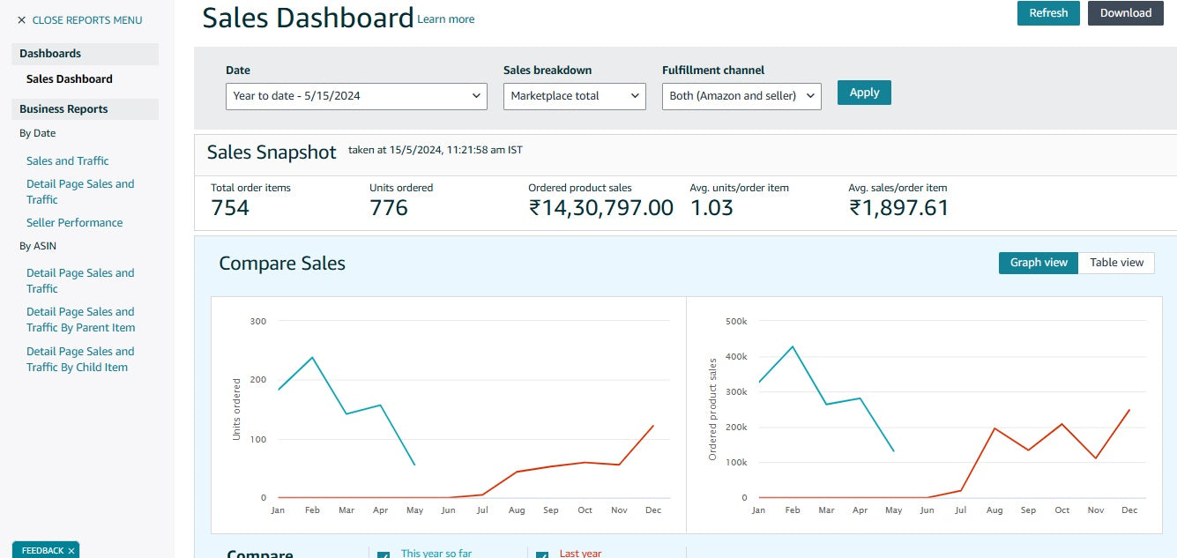This screenshot has height=558, width=1177.
Task: Download the sales dashboard report
Action: (1125, 13)
